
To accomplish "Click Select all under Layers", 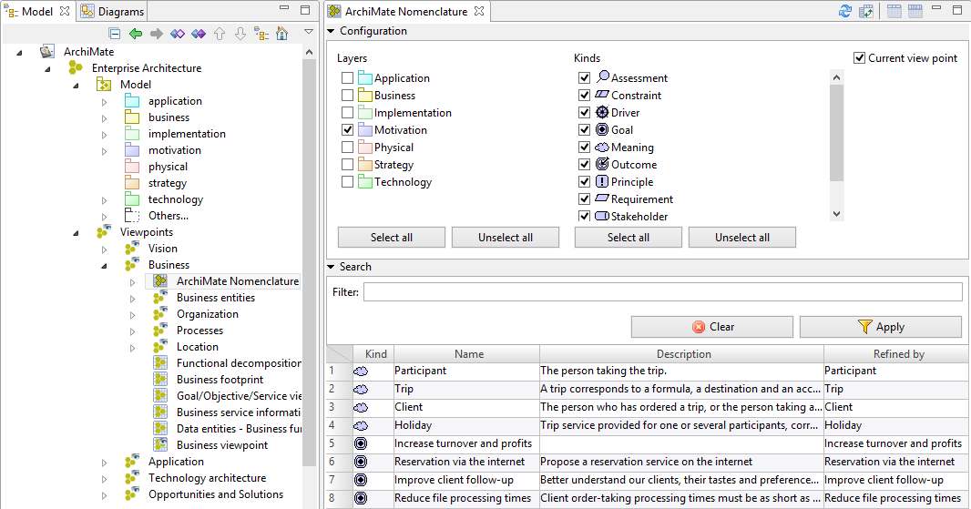I will point(392,237).
